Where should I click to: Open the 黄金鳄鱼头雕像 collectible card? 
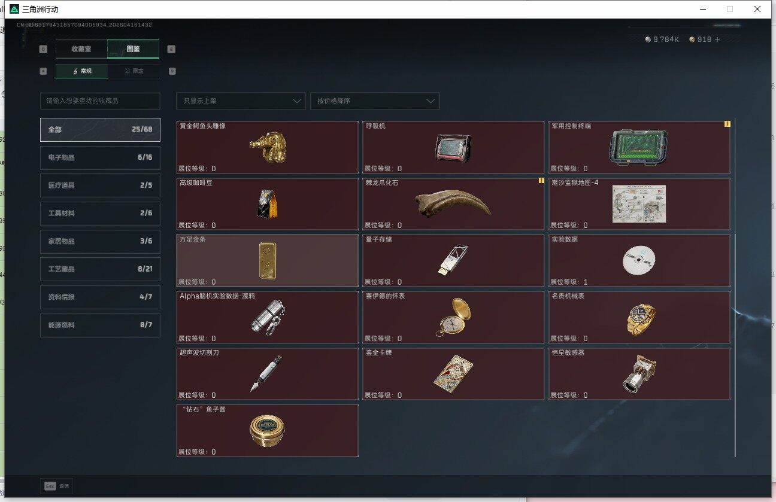coord(267,147)
